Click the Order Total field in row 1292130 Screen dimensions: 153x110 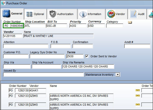point(147,90)
